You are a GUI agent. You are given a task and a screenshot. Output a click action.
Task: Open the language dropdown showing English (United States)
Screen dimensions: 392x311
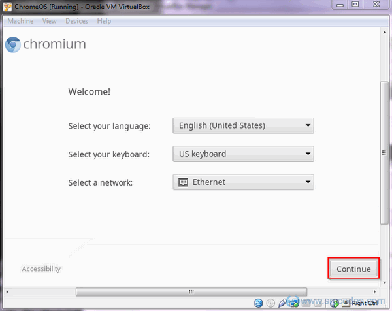click(x=243, y=125)
